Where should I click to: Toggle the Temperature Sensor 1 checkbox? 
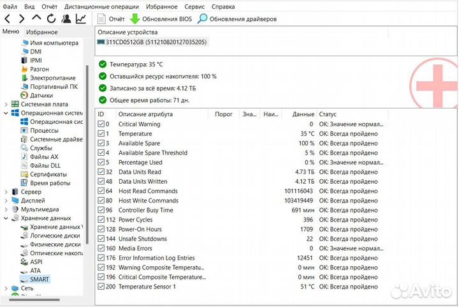(x=101, y=287)
